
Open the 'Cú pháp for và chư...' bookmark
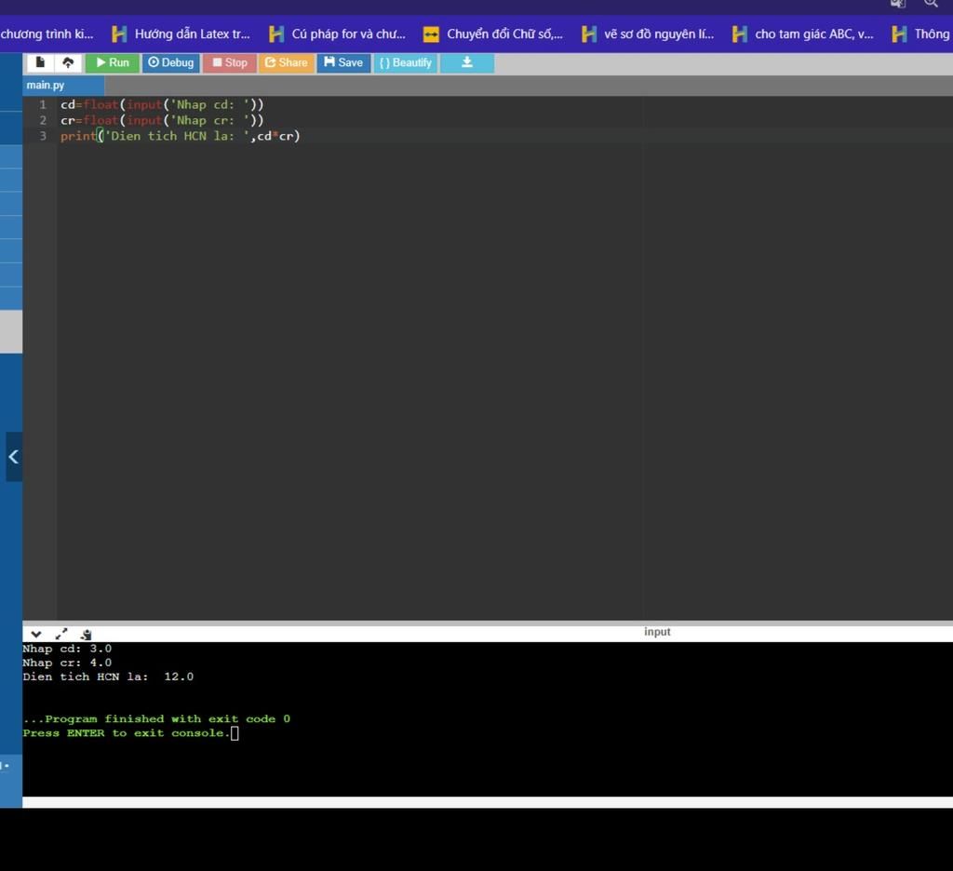(337, 34)
